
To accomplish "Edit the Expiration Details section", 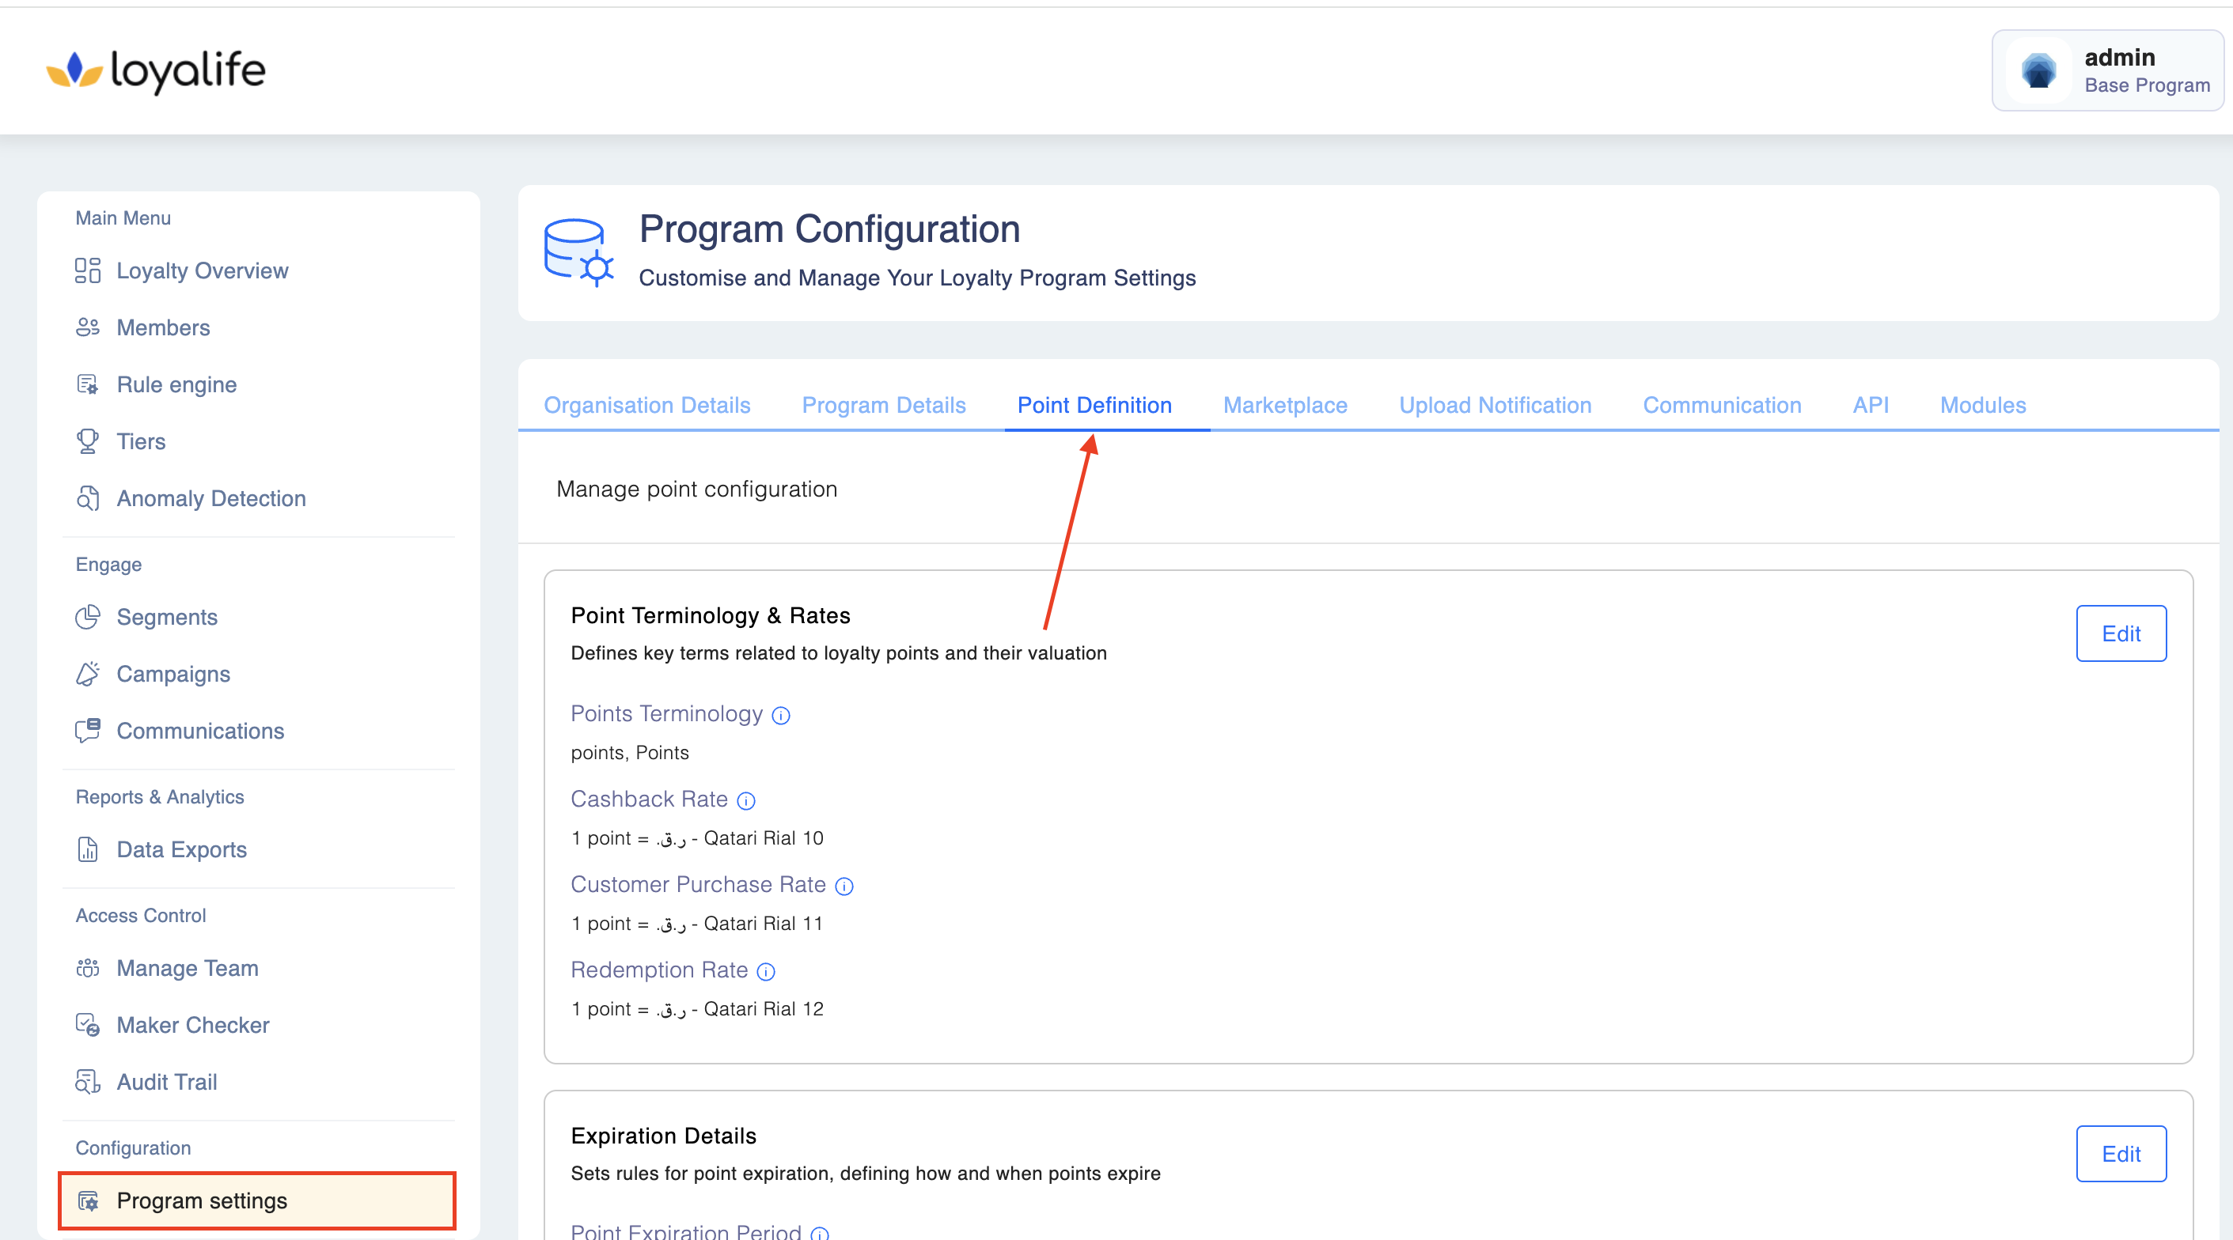I will (x=2121, y=1153).
